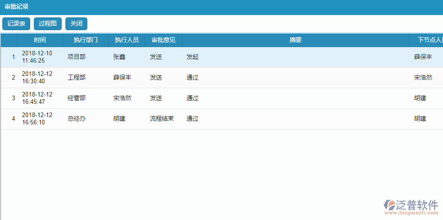
Task: Click the 工程部 department cell
Action: (76, 77)
